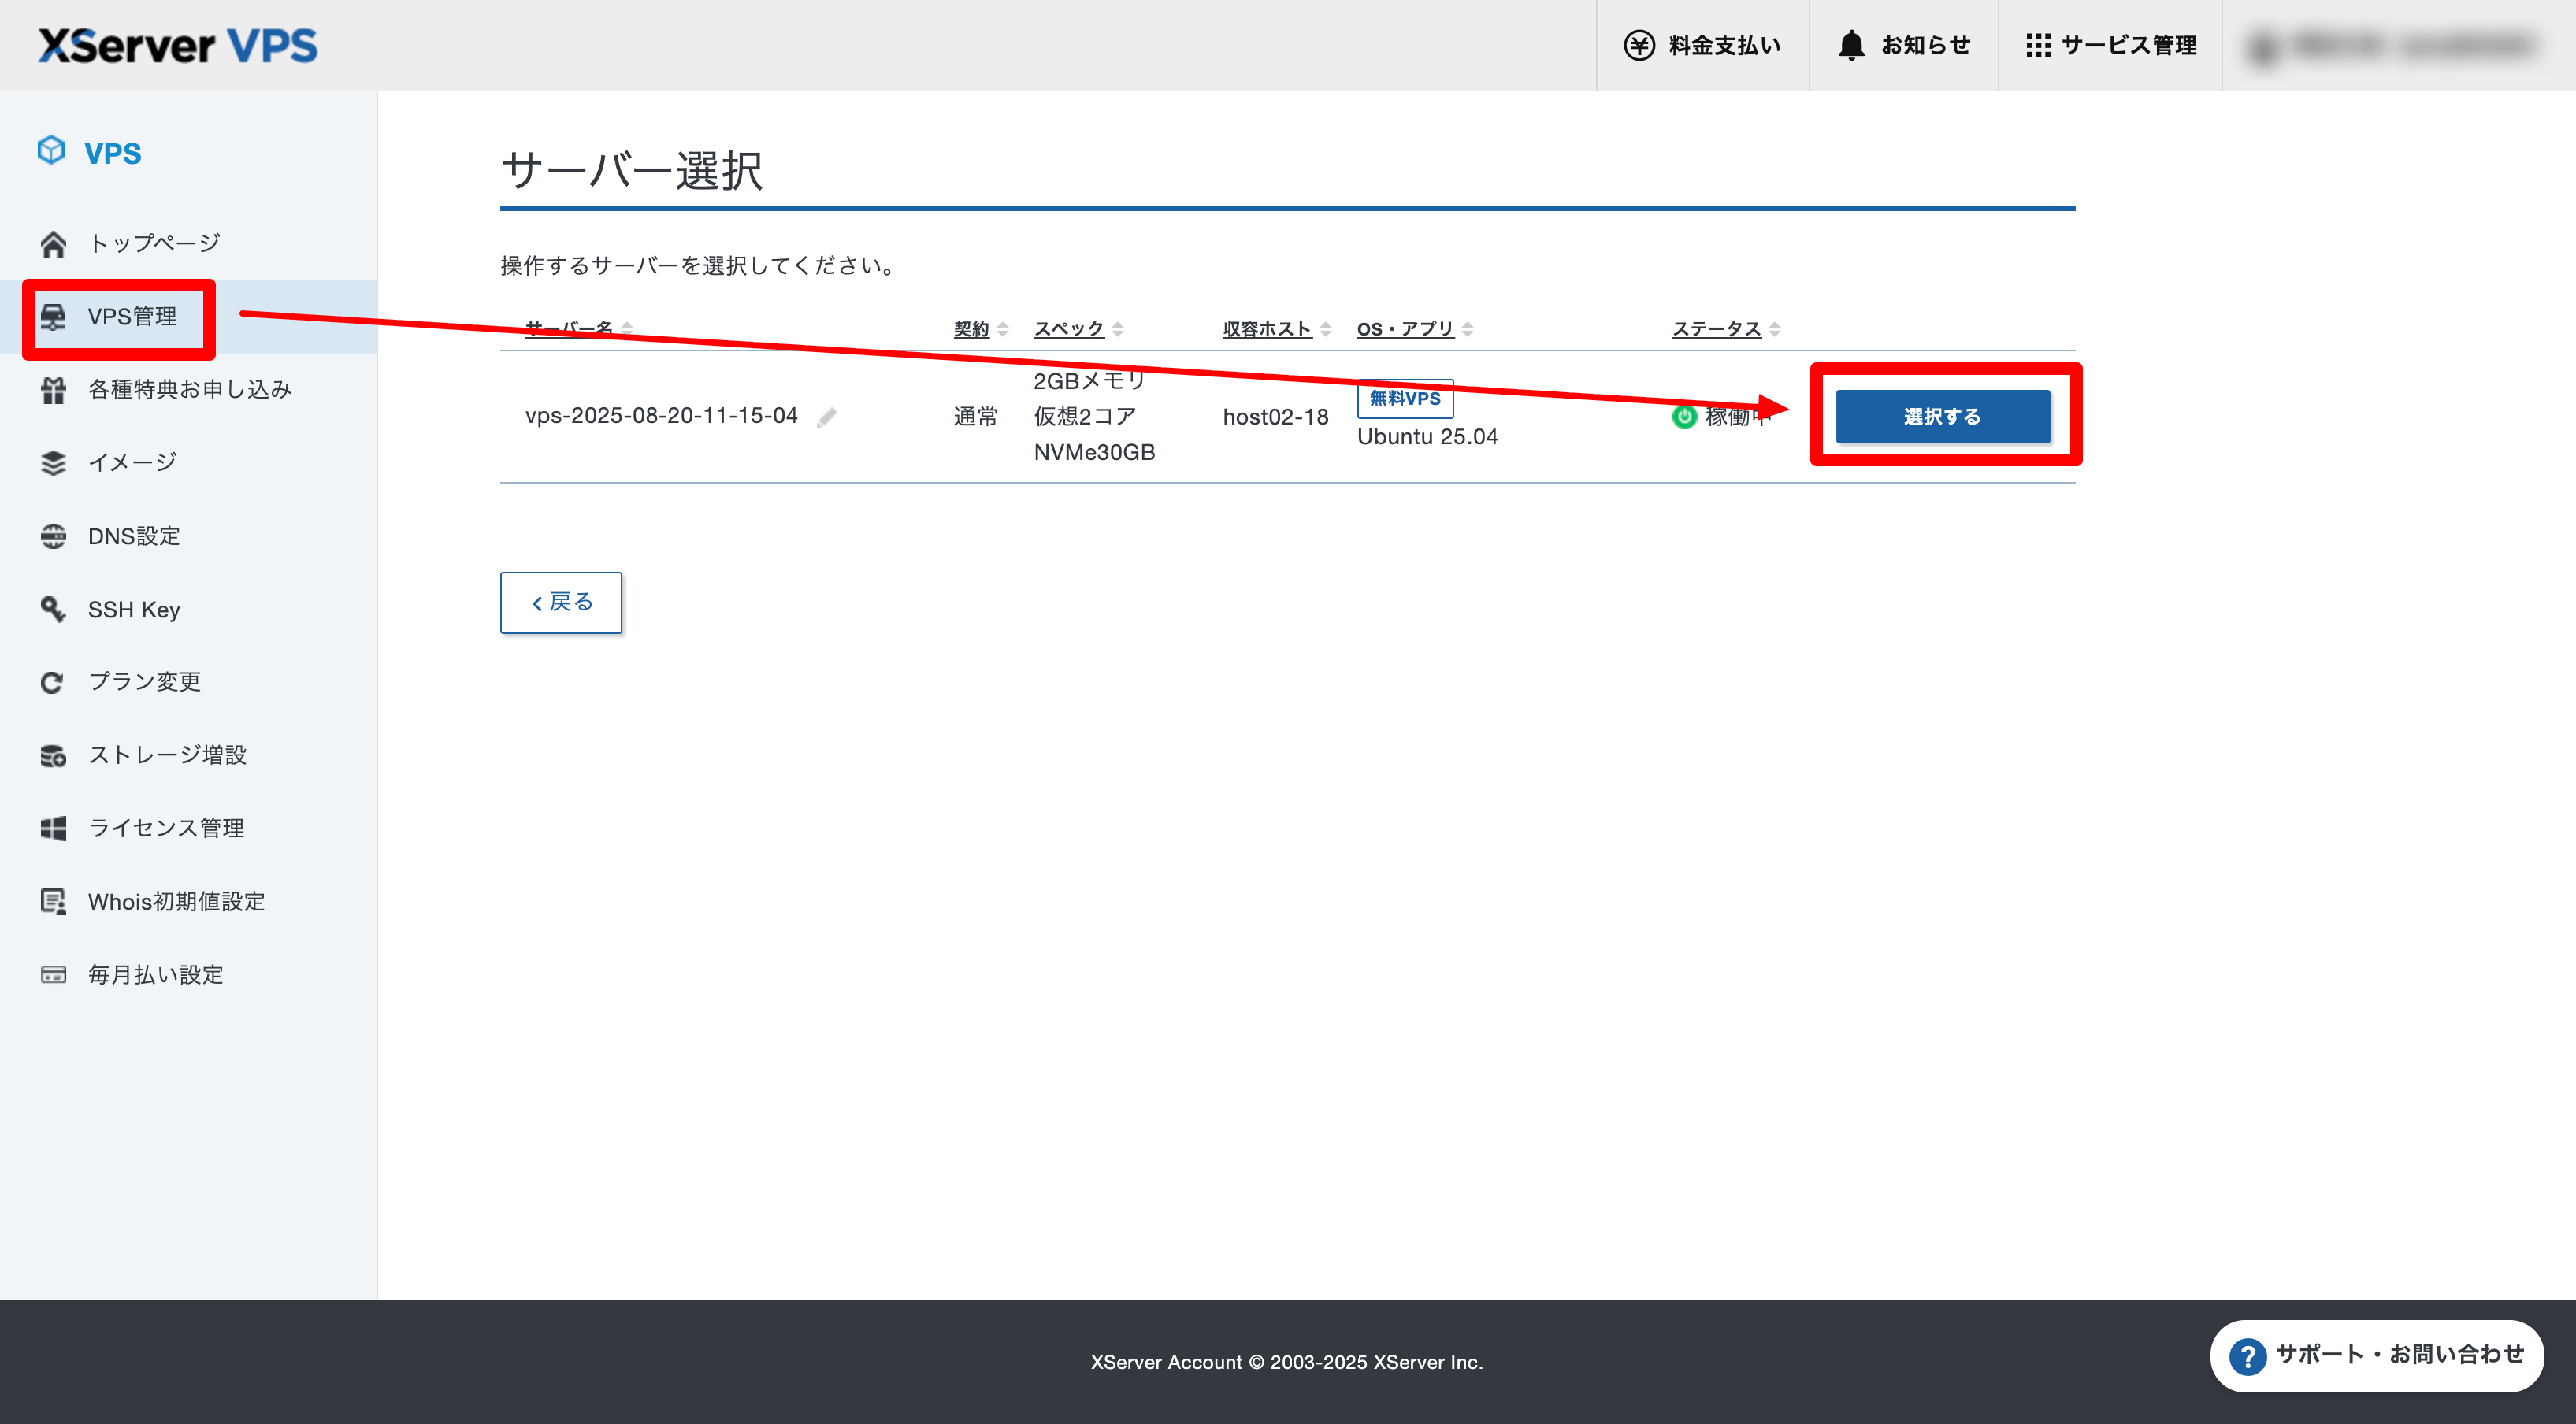The width and height of the screenshot is (2576, 1424).
Task: Sort the list by OS・アプリ header
Action: pyautogui.click(x=1405, y=328)
